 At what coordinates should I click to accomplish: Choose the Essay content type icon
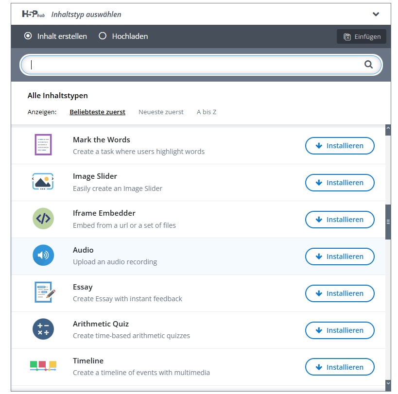(44, 292)
